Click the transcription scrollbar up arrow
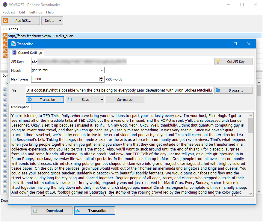Image resolution: width=263 pixels, height=222 pixels. [x=251, y=115]
